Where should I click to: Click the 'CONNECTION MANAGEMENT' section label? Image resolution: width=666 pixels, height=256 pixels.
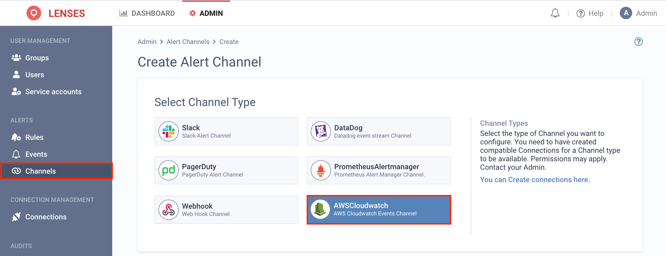point(52,200)
